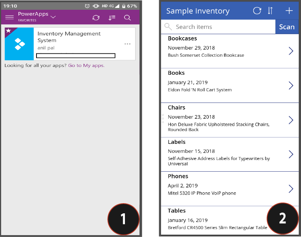
Task: Open the PowerApps sort list icon
Action: [x=112, y=18]
